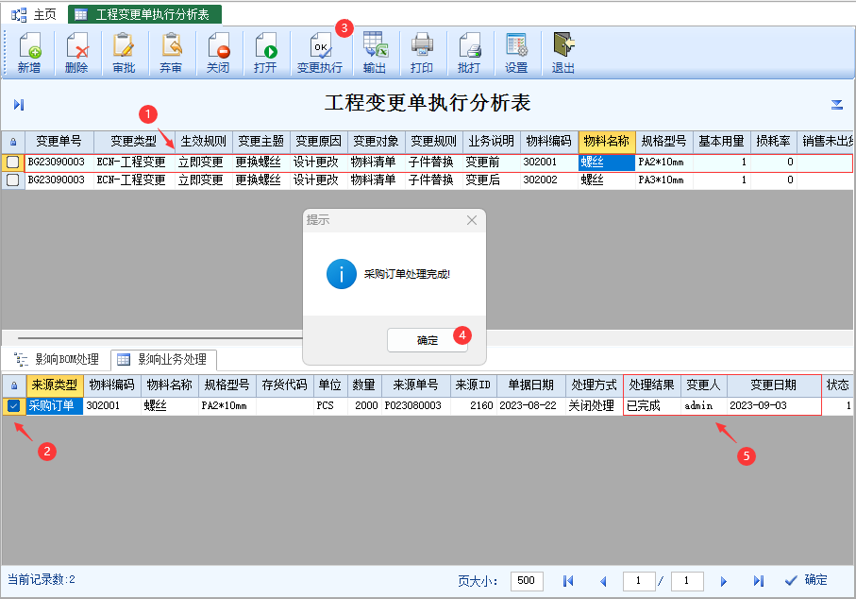Click 来源单号 column header
This screenshot has height=599, width=856.
416,385
